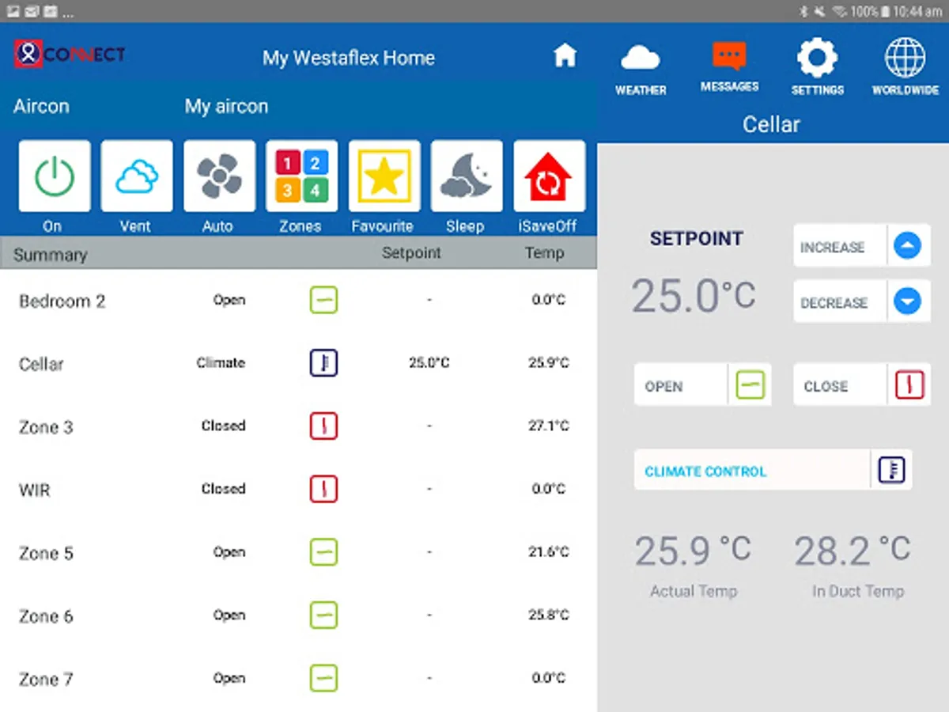Toggle Bedroom 2 damper icon
This screenshot has width=949, height=712.
coord(323,300)
